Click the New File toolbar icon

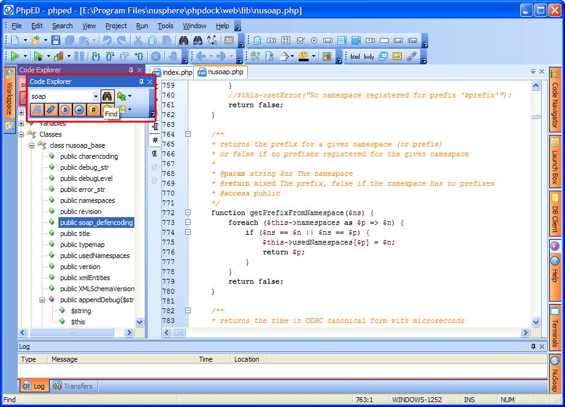(x=15, y=40)
